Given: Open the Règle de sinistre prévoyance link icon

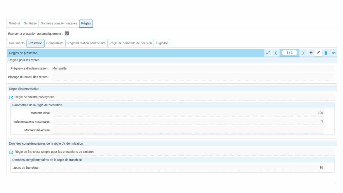Looking at the screenshot, I should click(x=11, y=98).
